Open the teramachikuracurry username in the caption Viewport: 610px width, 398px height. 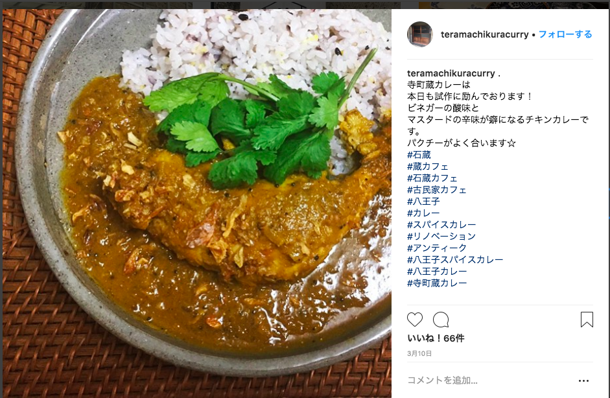tap(451, 73)
